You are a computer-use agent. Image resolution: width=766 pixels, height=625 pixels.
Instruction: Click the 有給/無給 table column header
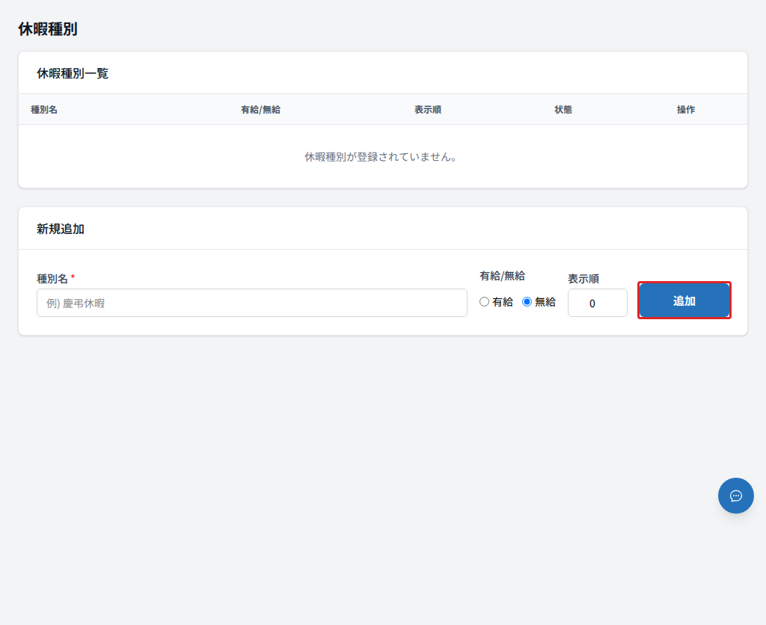click(260, 109)
